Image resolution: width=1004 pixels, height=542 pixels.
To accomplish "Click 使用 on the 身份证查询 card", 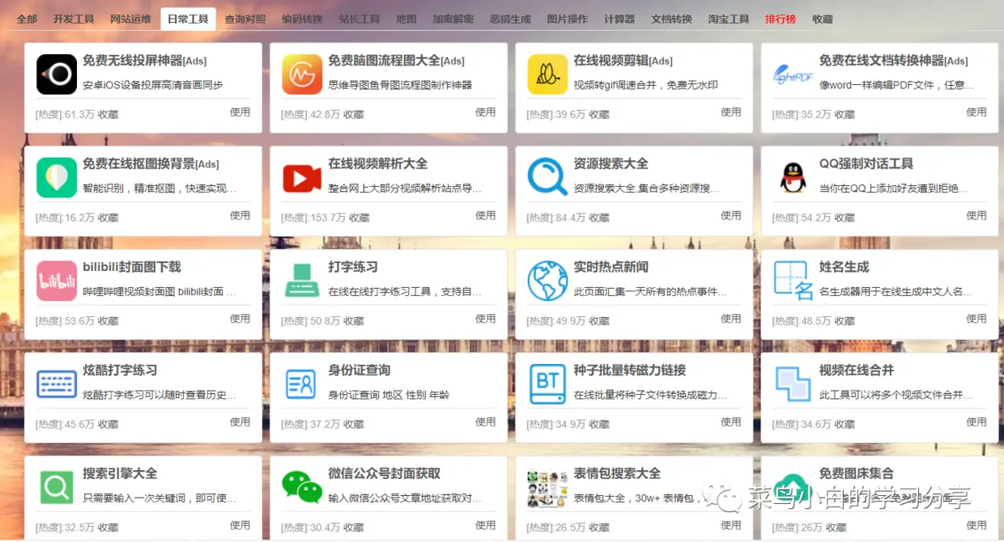I will (x=486, y=421).
